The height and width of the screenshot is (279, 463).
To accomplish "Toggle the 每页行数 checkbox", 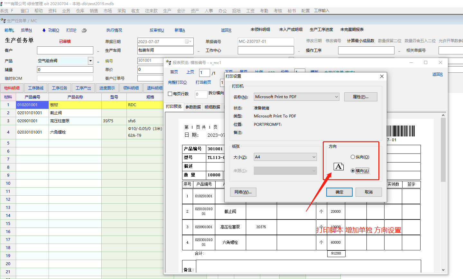I will click(170, 94).
